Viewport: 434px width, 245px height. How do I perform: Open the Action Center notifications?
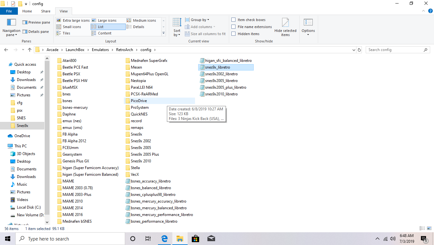[x=424, y=239]
